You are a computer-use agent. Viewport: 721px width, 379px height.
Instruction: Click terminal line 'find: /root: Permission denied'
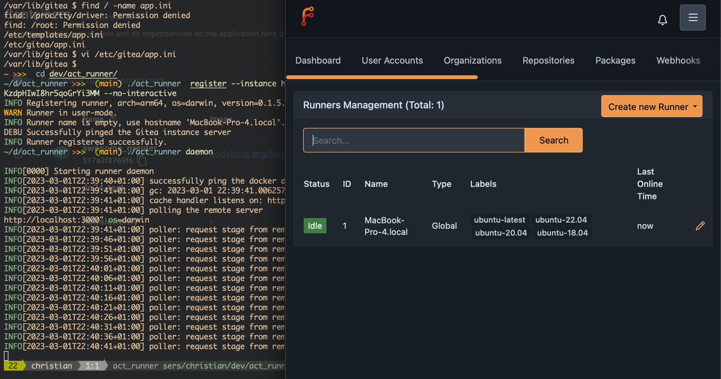[72, 25]
